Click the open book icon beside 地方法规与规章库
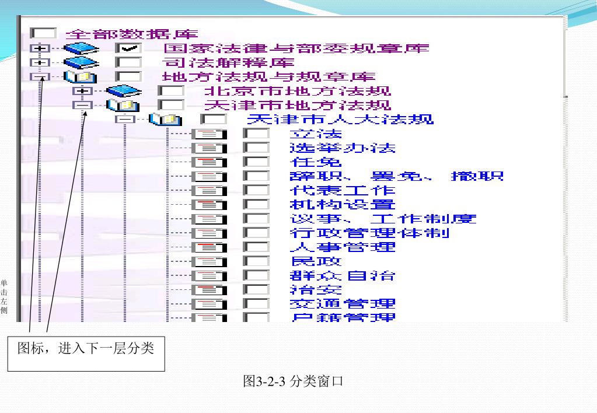Viewport: 597px width, 413px height. 81,76
